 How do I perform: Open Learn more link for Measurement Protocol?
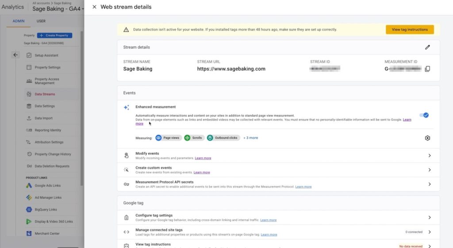pos(303,187)
